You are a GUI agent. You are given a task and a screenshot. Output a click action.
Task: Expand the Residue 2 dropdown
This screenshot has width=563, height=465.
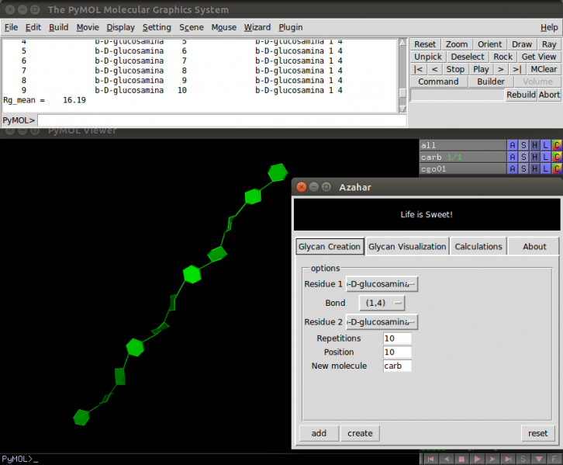coord(382,322)
